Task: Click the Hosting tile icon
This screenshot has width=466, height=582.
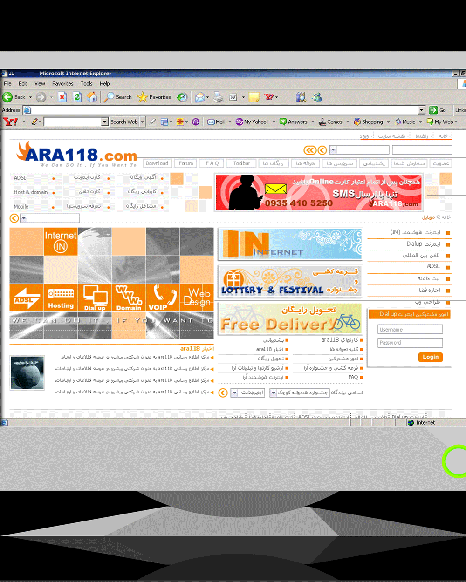Action: (x=61, y=298)
